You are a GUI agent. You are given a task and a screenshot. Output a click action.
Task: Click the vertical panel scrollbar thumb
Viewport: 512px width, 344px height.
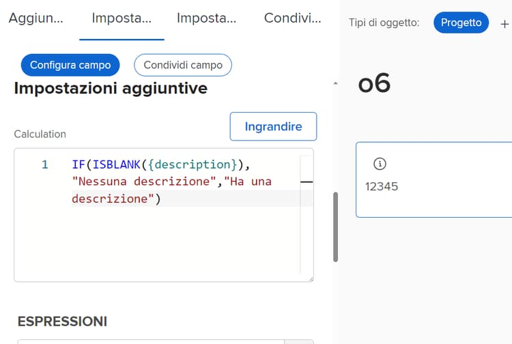pyautogui.click(x=335, y=227)
